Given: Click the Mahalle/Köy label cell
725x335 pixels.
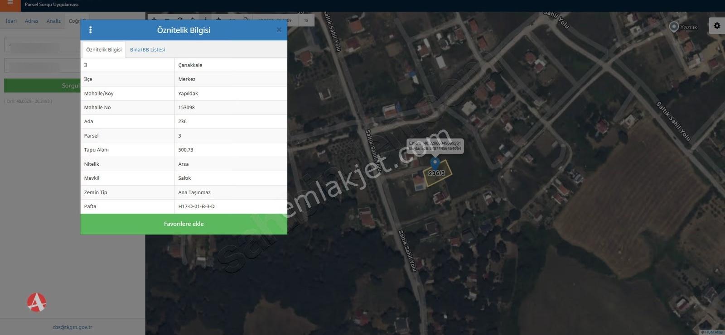Looking at the screenshot, I should pyautogui.click(x=127, y=93).
